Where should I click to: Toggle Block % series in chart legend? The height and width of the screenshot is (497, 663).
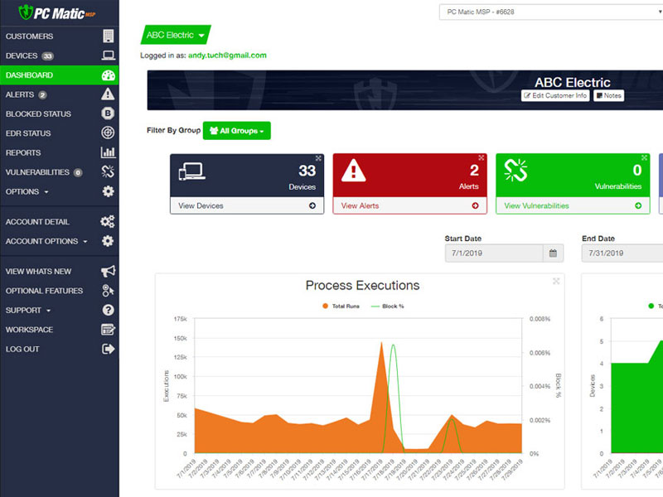click(x=387, y=306)
